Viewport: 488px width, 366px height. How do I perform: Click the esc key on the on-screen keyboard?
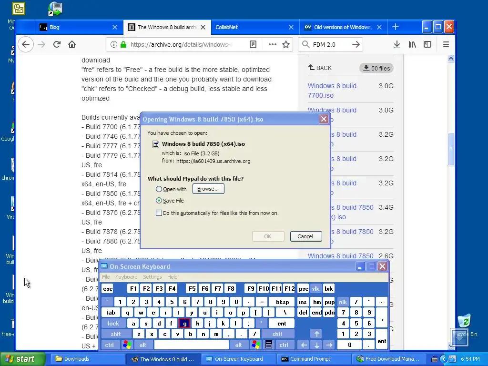[107, 289]
